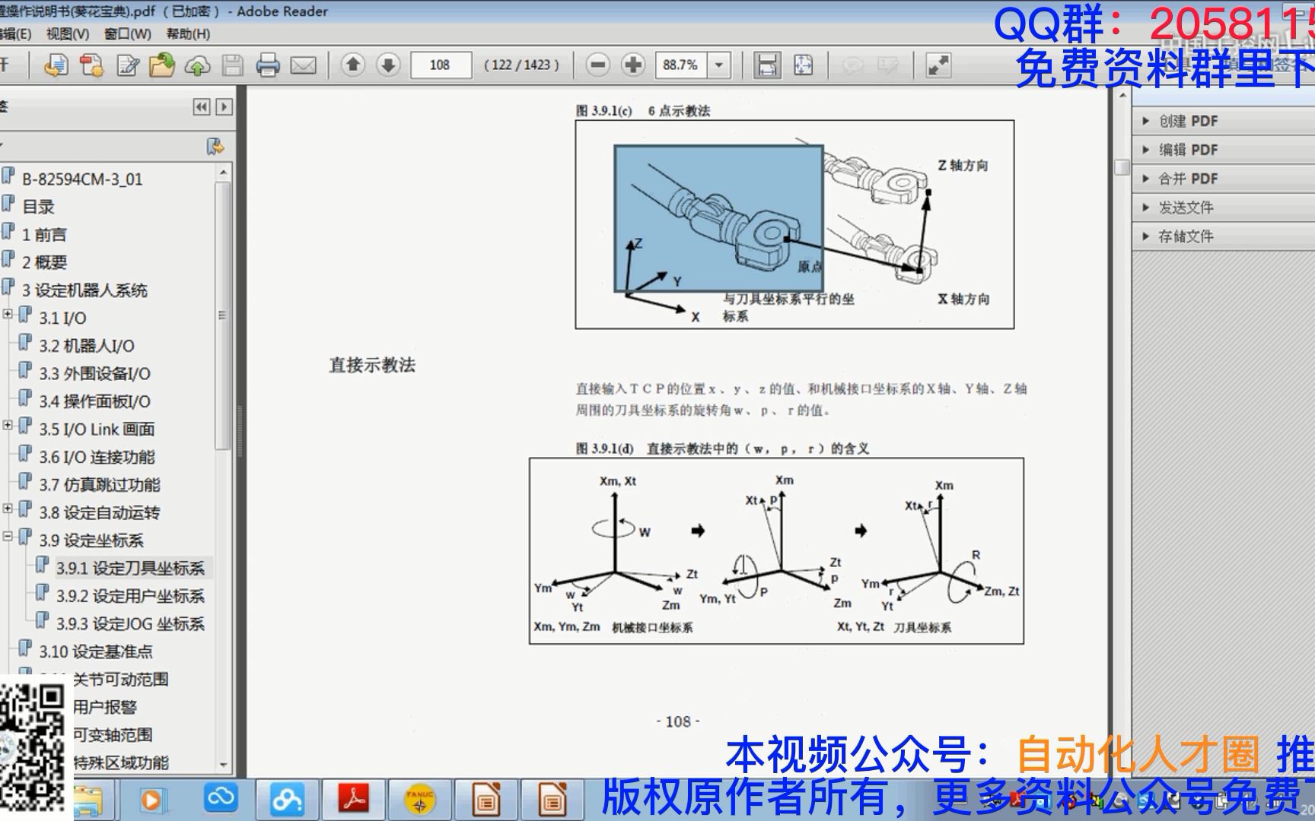
Task: Go to next page with down arrow icon
Action: pos(386,65)
